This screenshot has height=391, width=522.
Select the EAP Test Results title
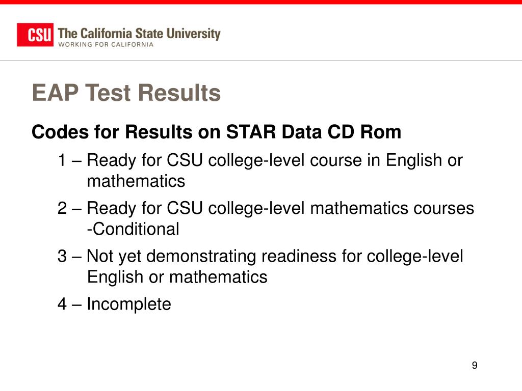point(126,93)
